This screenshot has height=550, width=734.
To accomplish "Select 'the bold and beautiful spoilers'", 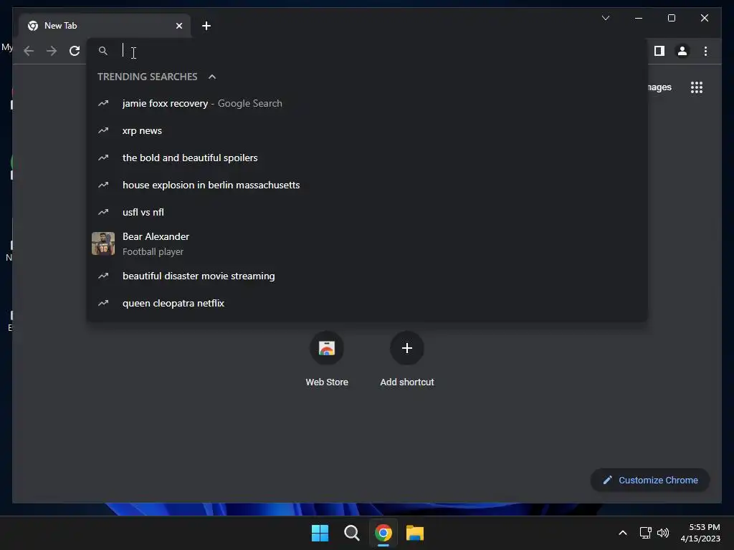I will pos(367,158).
